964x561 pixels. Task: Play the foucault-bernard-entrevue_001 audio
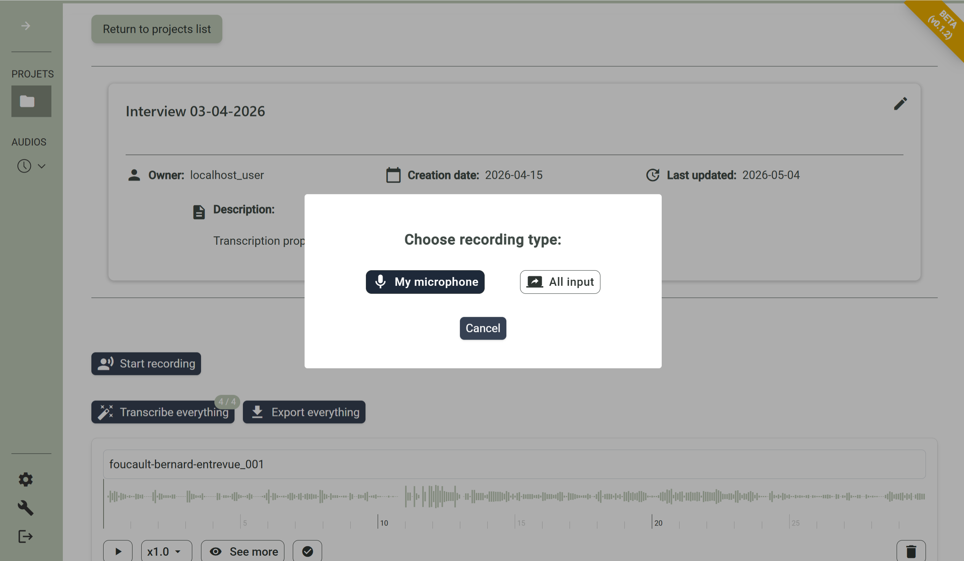(x=118, y=551)
